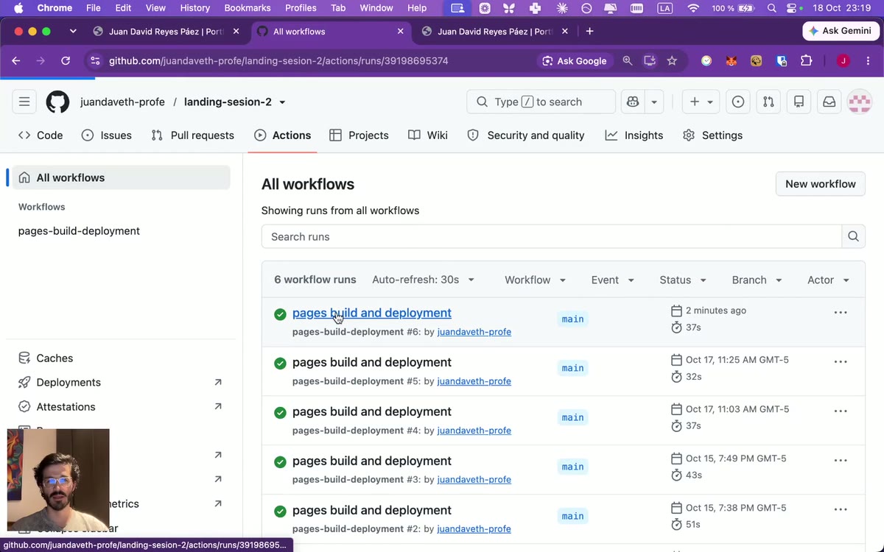
Task: Switch to the Code tab
Action: click(x=41, y=135)
